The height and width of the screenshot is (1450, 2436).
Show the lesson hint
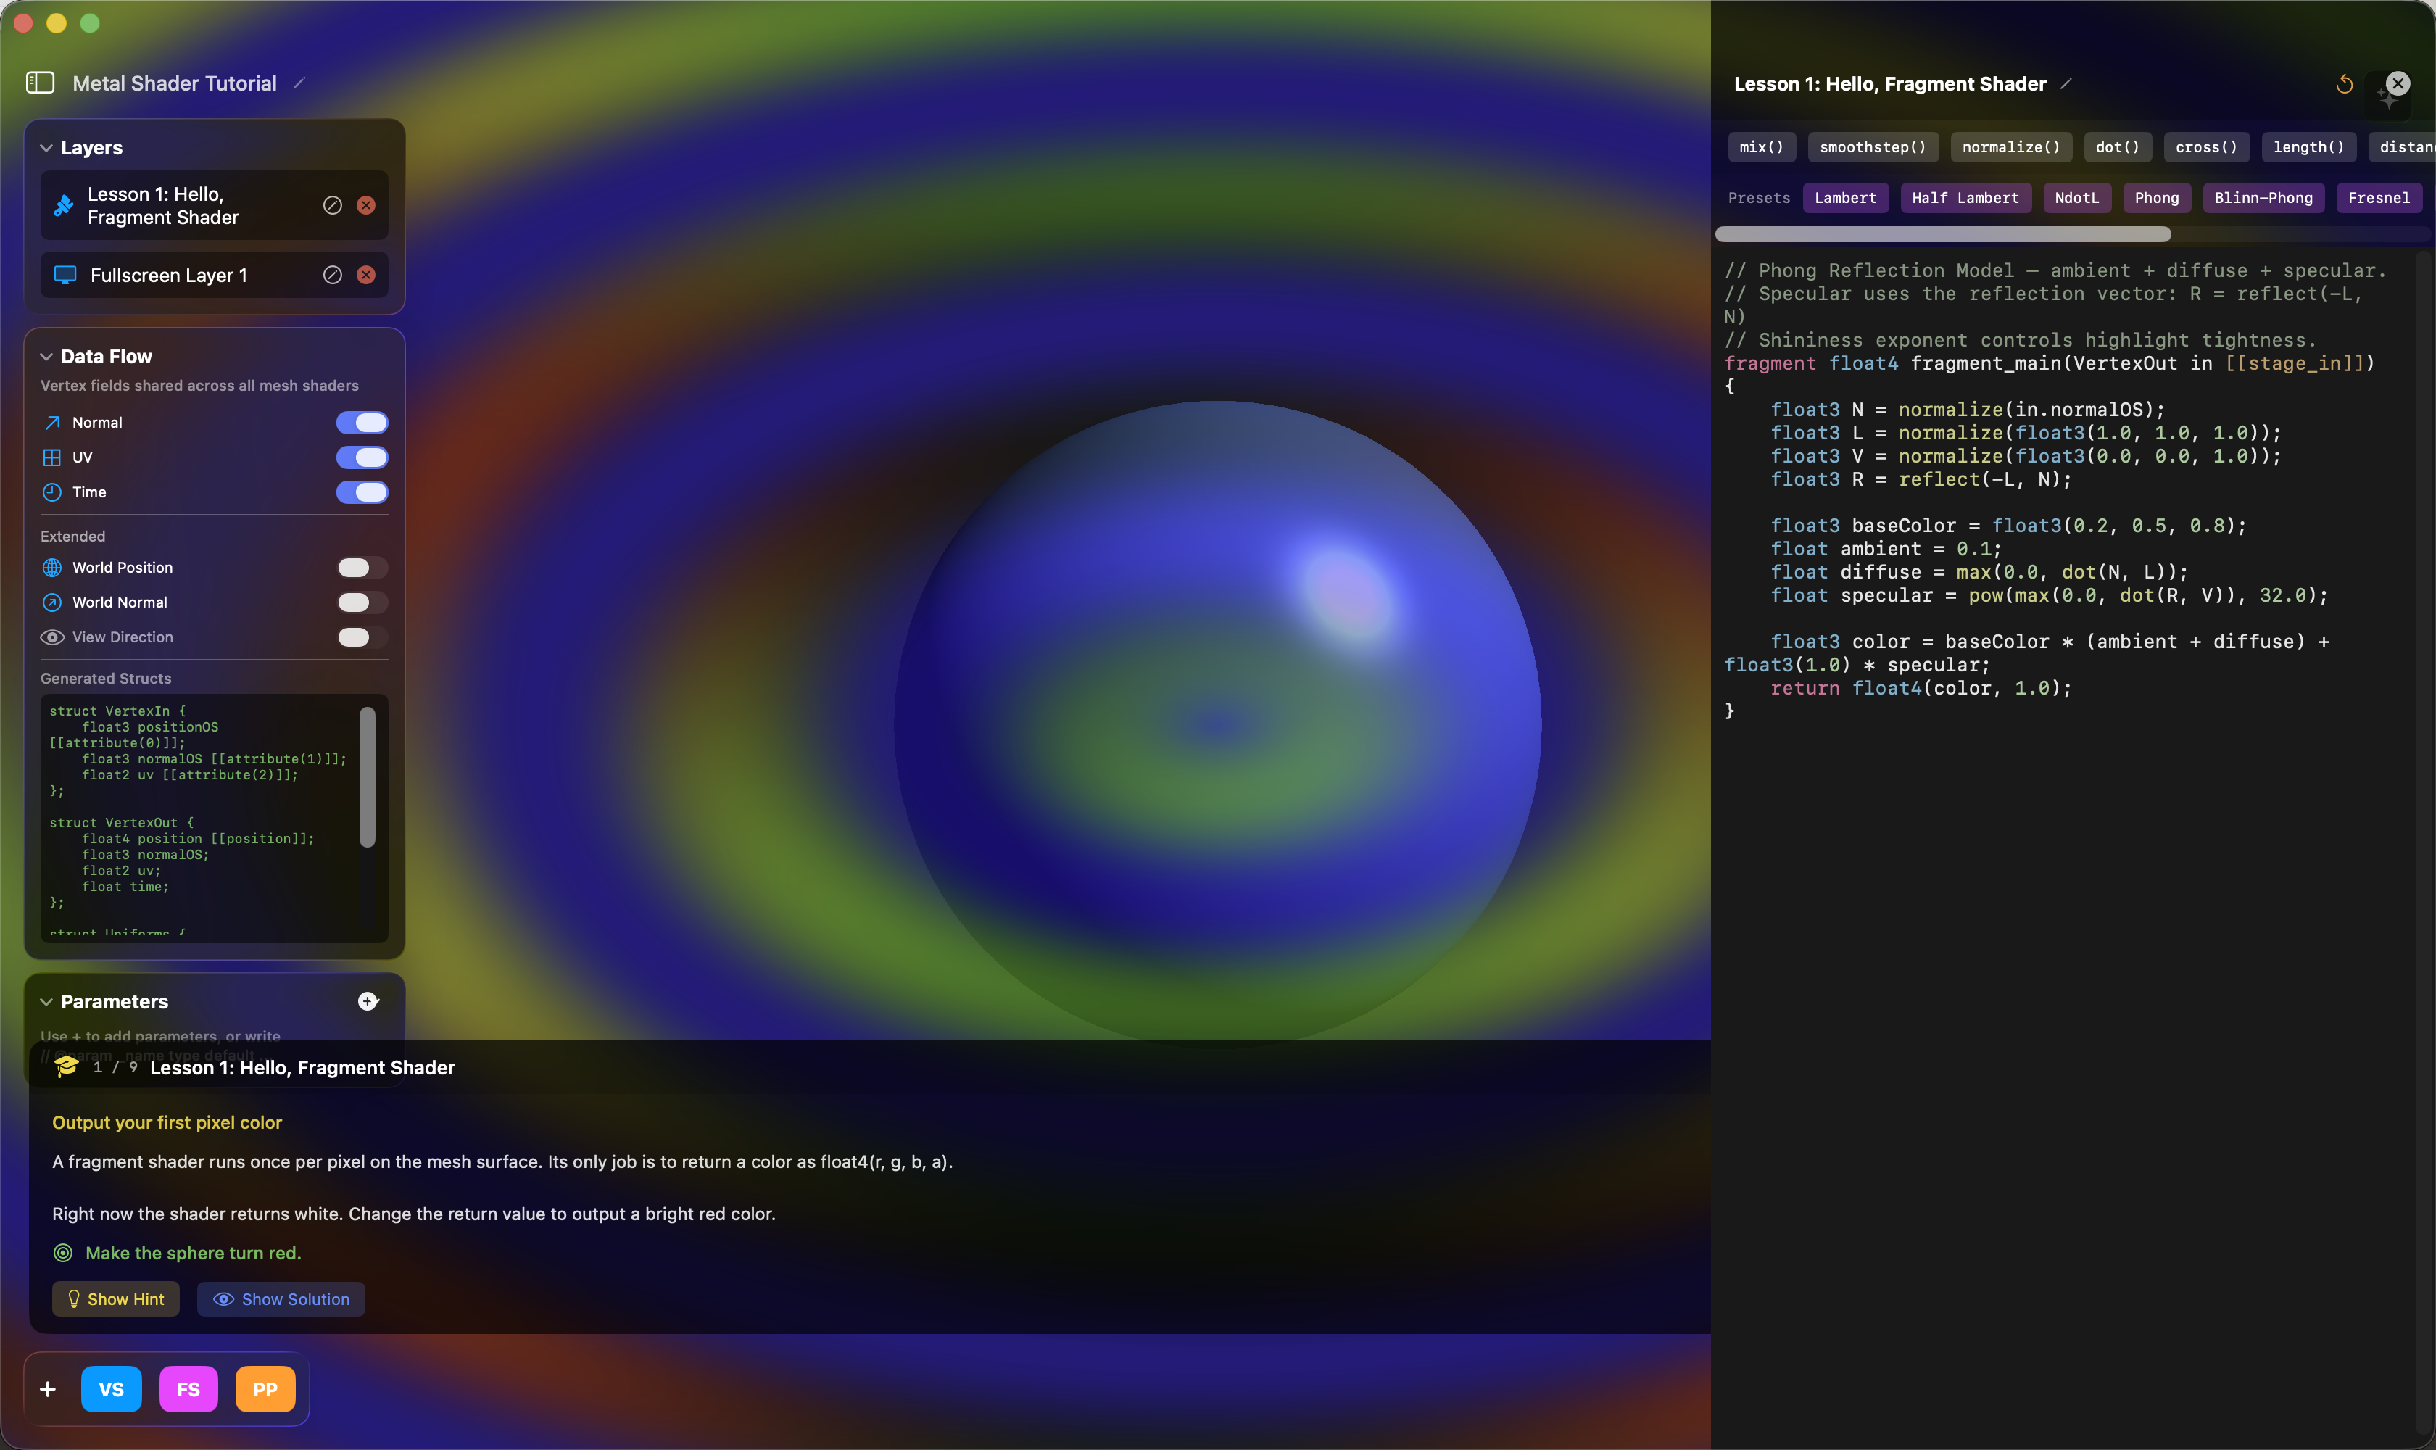click(115, 1299)
